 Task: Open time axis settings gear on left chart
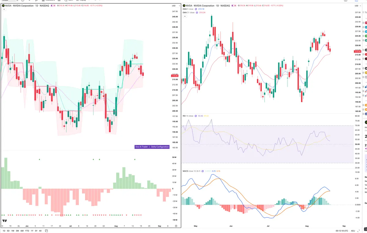click(176, 226)
